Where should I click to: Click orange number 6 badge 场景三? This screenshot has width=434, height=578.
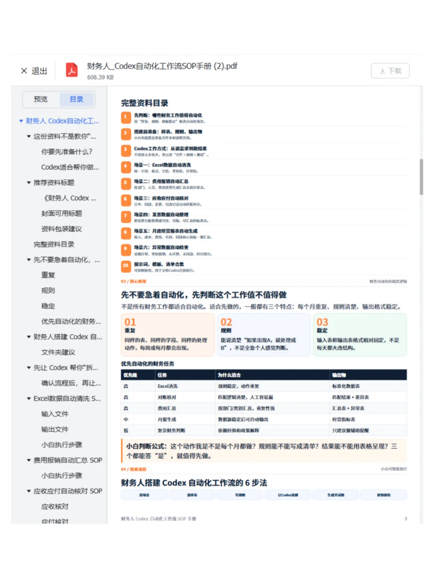(125, 200)
